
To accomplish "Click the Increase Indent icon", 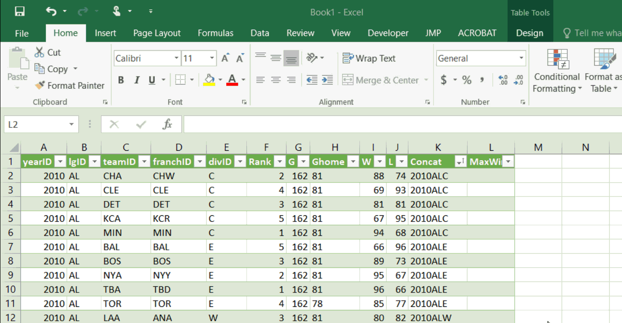I will click(x=327, y=80).
